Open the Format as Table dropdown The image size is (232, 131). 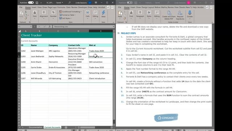[67, 15]
